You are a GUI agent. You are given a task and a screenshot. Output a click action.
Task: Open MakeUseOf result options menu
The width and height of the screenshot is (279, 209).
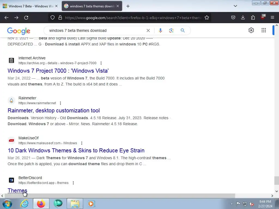pyautogui.click(x=82, y=143)
